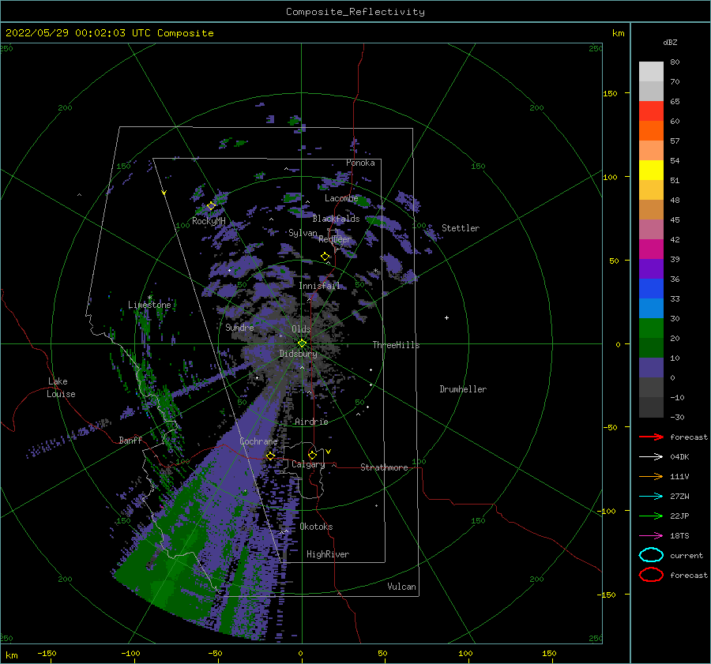Click the red forecast arrow in the legend
This screenshot has height=664, width=711.
(x=651, y=437)
